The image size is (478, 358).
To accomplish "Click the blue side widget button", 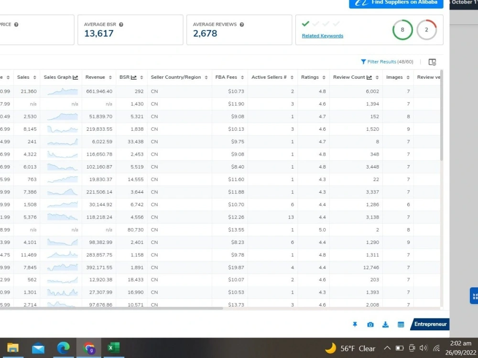I will (474, 295).
